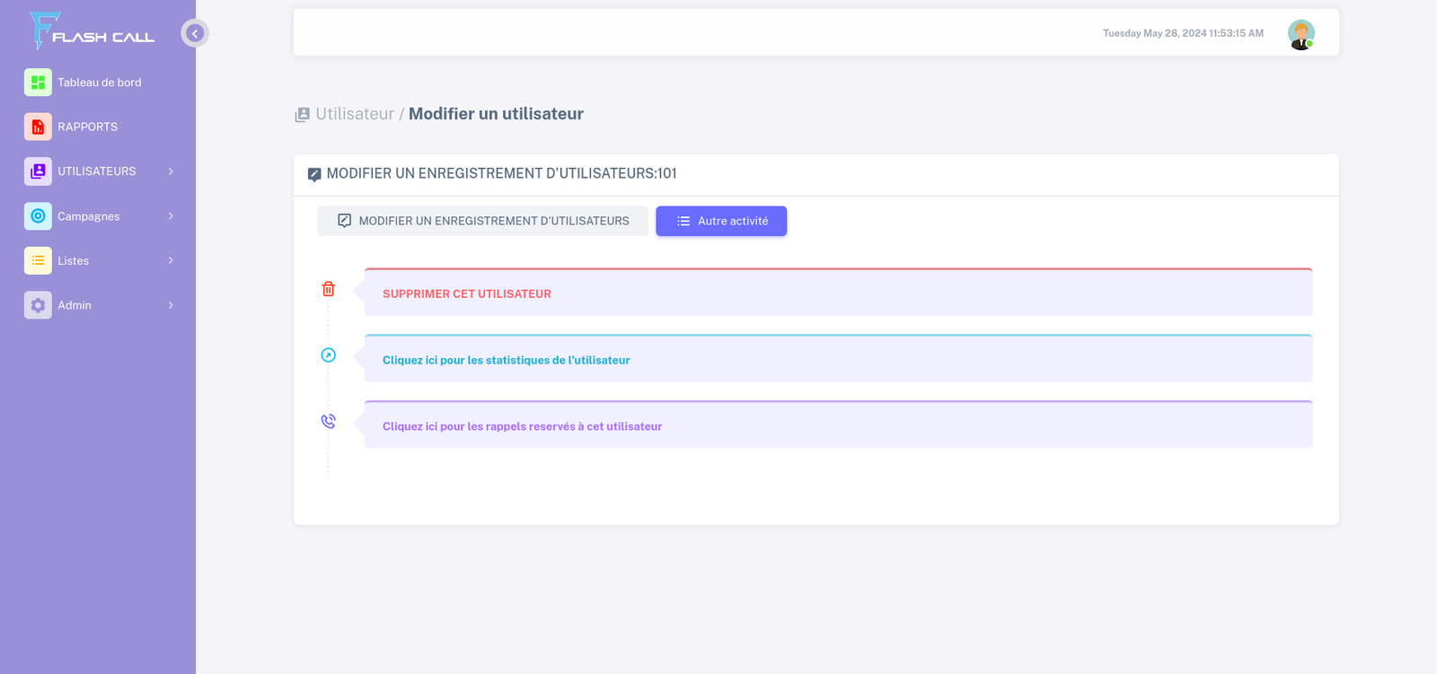Click the SUPPRIMER CET UTILISATEUR link

466,293
